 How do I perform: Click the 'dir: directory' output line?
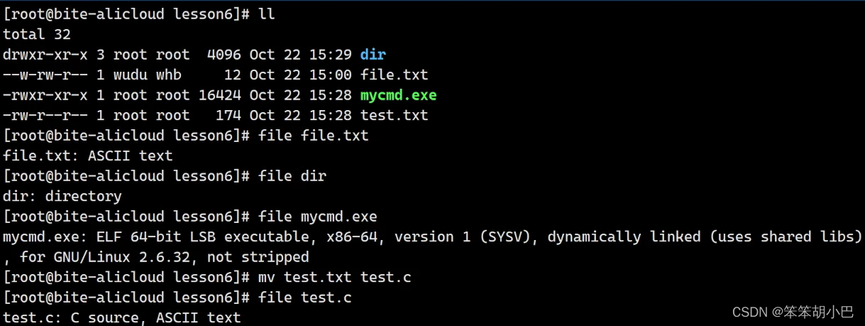click(62, 196)
